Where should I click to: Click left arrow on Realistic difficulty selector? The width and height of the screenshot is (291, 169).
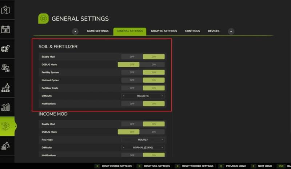tap(124, 96)
